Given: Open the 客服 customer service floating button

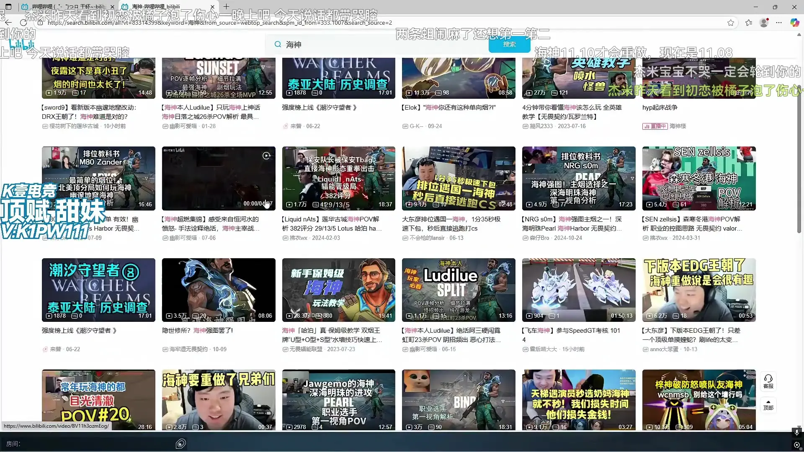Looking at the screenshot, I should (x=768, y=381).
